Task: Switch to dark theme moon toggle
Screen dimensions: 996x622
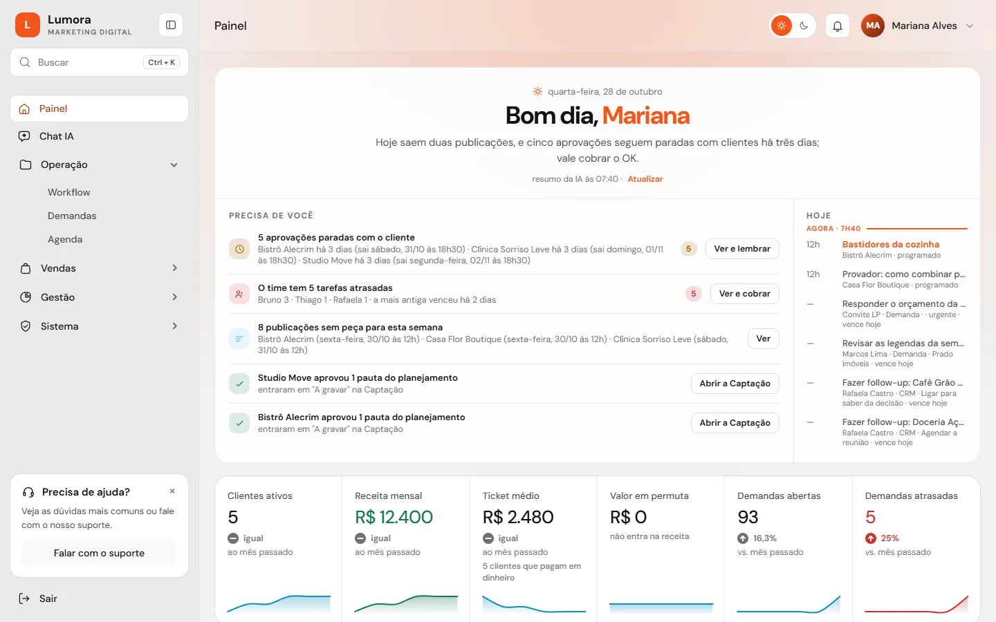Action: tap(804, 26)
